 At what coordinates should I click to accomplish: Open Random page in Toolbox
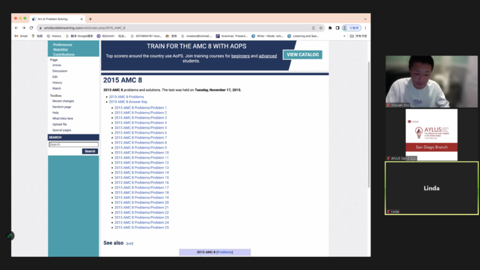(x=61, y=107)
